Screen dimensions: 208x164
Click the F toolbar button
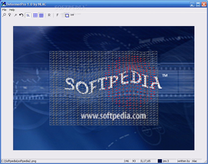pos(57,15)
